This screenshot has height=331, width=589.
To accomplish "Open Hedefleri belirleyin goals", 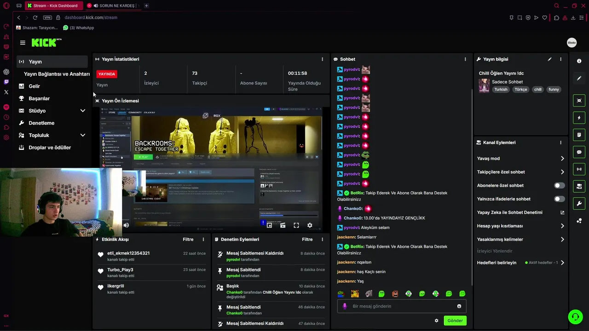I will point(562,263).
